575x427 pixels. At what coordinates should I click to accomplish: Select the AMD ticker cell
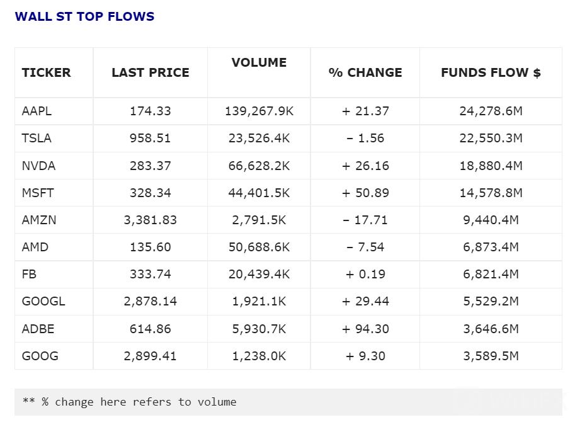[x=35, y=247]
